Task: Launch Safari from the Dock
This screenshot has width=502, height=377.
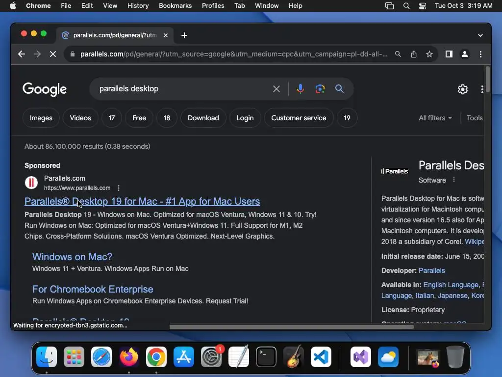Action: coord(101,357)
